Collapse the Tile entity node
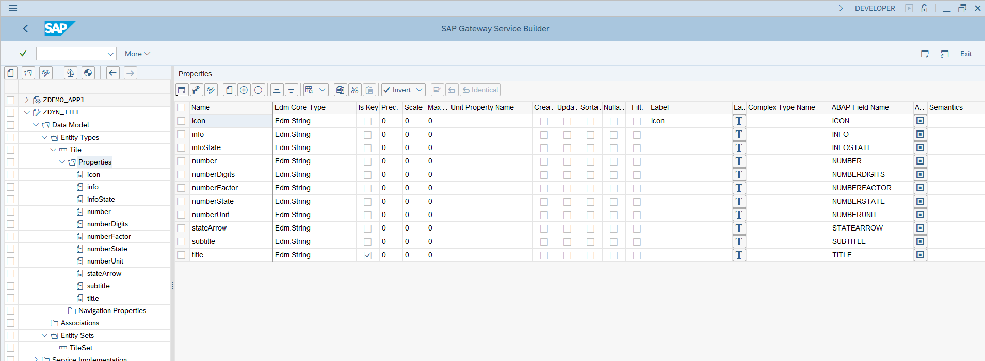This screenshot has height=361, width=985. click(53, 150)
